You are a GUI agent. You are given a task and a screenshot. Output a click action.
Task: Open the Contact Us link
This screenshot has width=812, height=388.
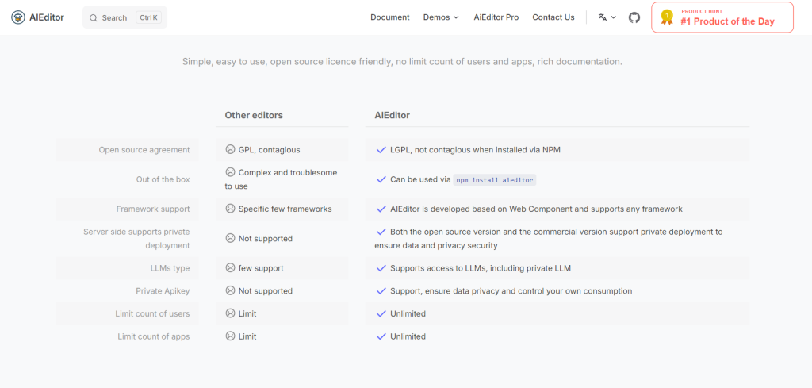553,17
